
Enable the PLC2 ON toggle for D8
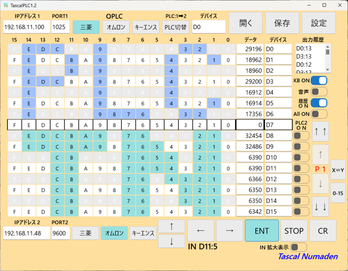pos(301,136)
